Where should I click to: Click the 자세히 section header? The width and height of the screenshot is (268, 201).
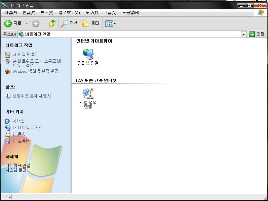pos(12,157)
